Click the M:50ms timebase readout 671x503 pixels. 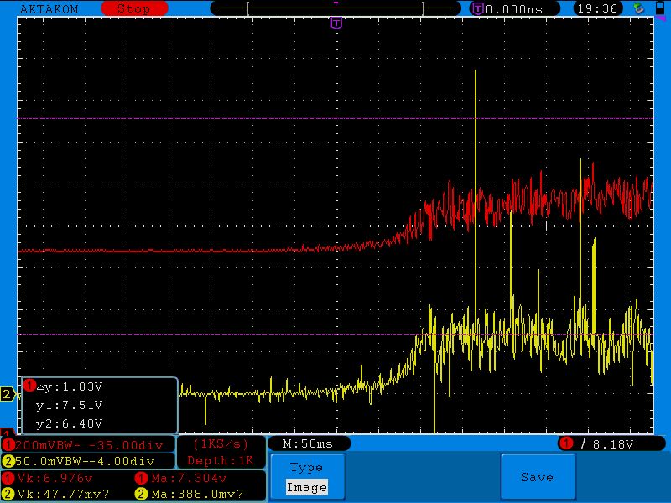309,443
